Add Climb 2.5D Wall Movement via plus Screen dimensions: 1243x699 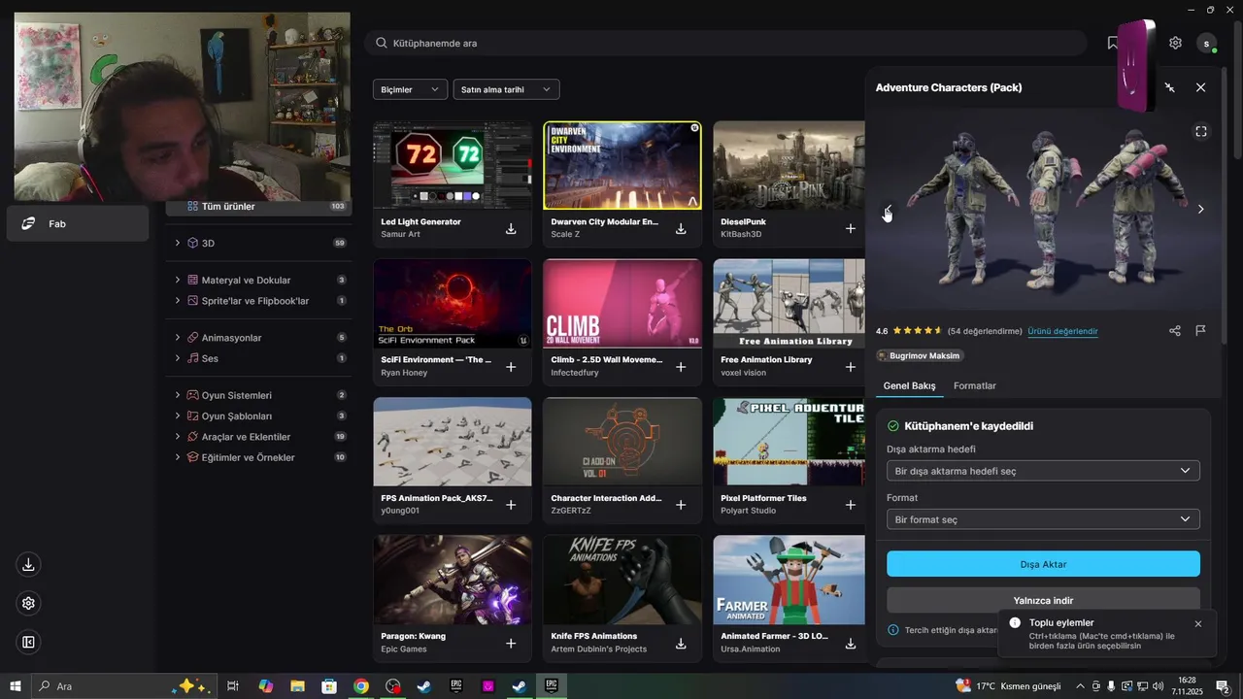[x=681, y=367]
